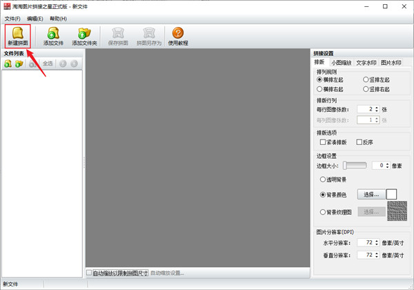The width and height of the screenshot is (414, 290).
Task: Click the 边框大小 slider
Action: click(355, 166)
